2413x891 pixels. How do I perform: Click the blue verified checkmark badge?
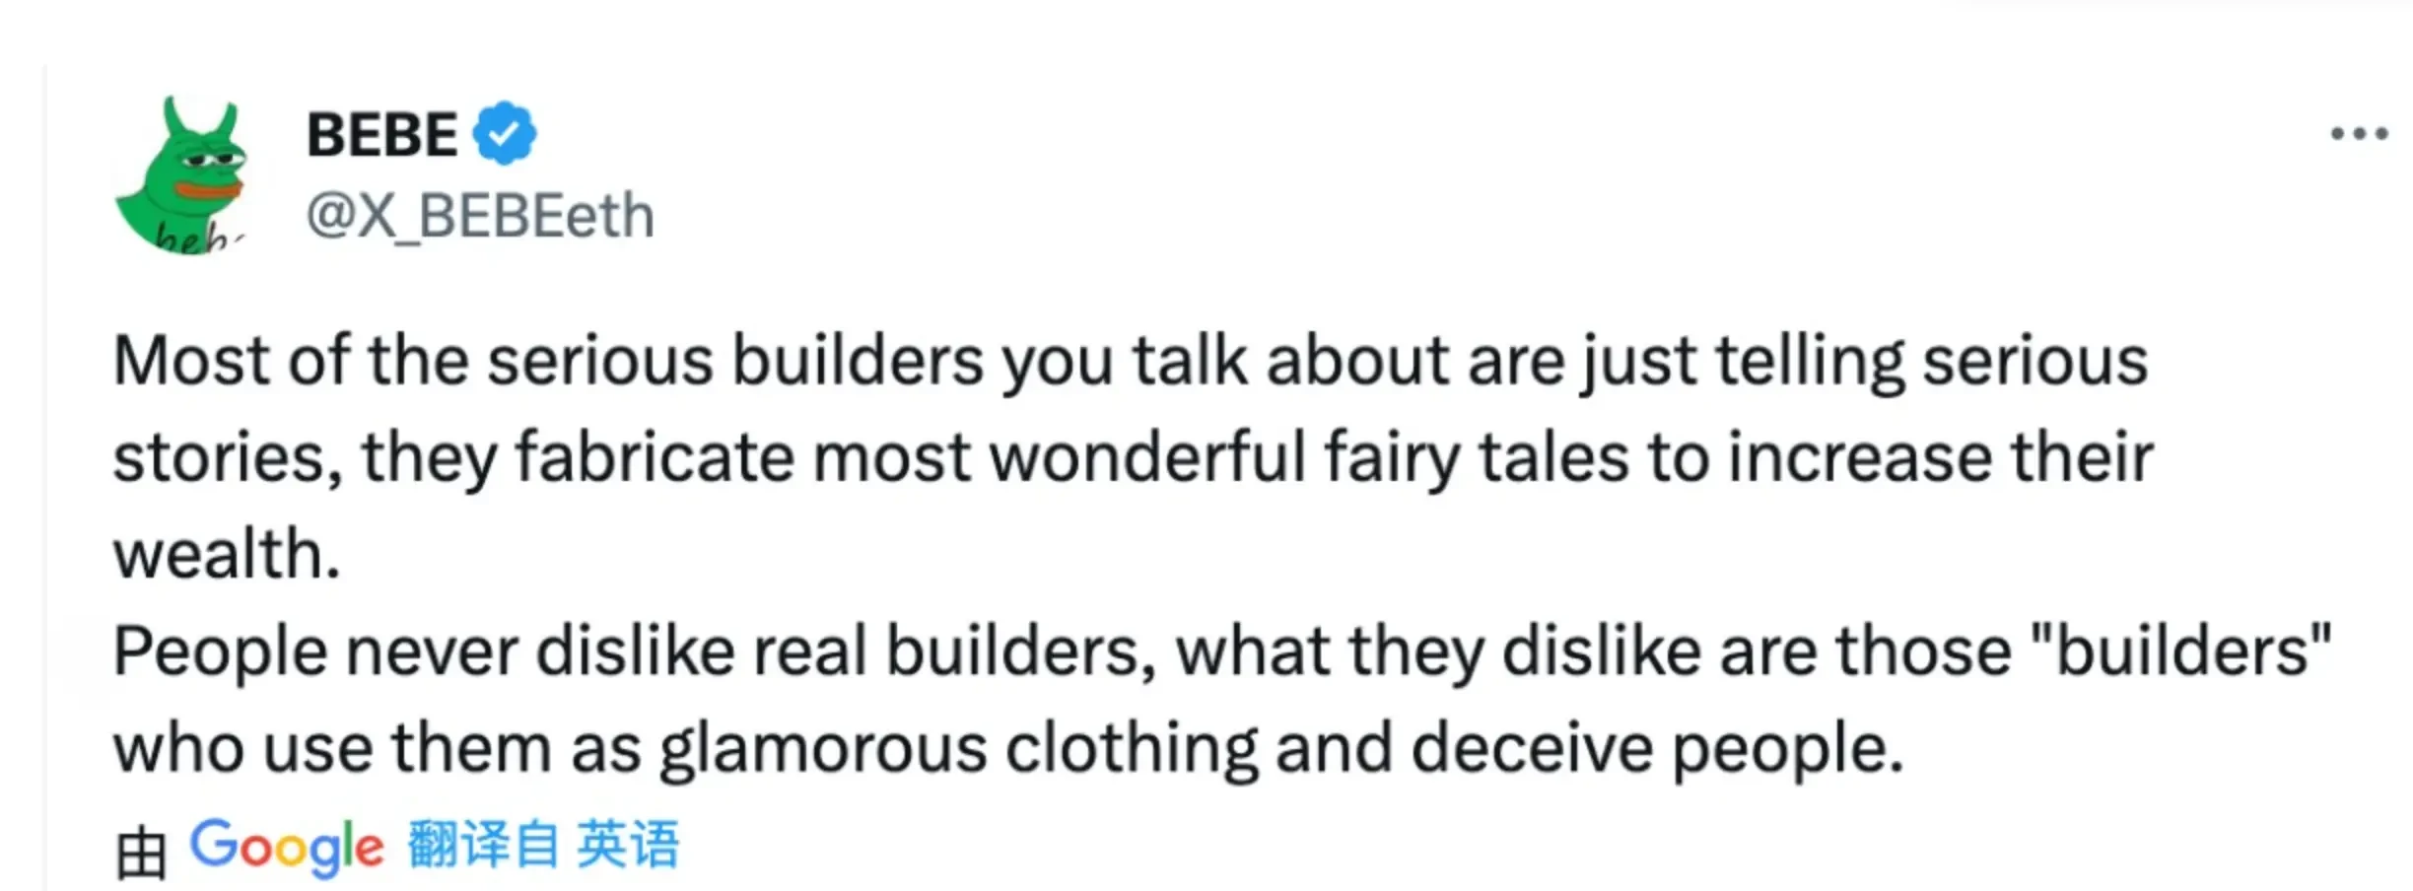(x=504, y=133)
